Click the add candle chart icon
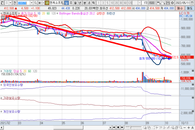The width and height of the screenshot is (195, 130). pos(159,3)
